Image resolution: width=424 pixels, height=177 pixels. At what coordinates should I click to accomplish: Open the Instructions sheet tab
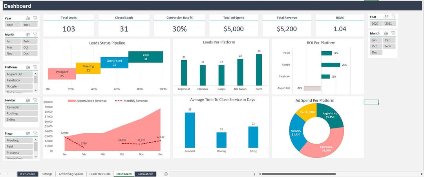point(27,174)
